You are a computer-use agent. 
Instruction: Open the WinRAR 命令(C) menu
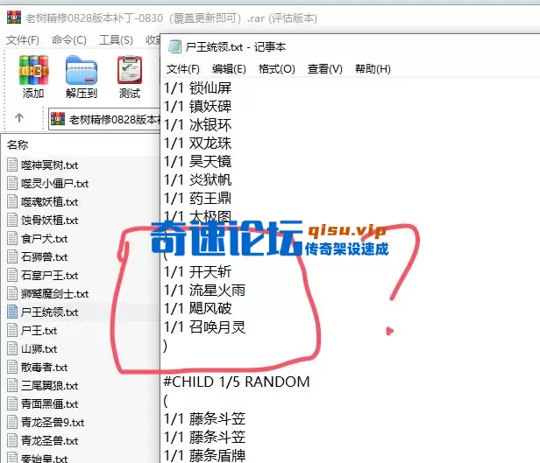(69, 40)
